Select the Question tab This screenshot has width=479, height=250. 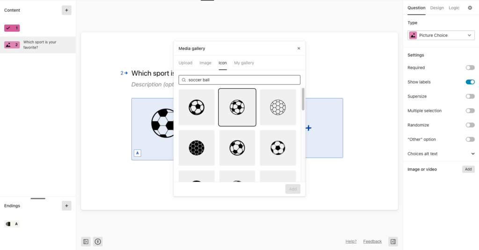click(x=416, y=8)
